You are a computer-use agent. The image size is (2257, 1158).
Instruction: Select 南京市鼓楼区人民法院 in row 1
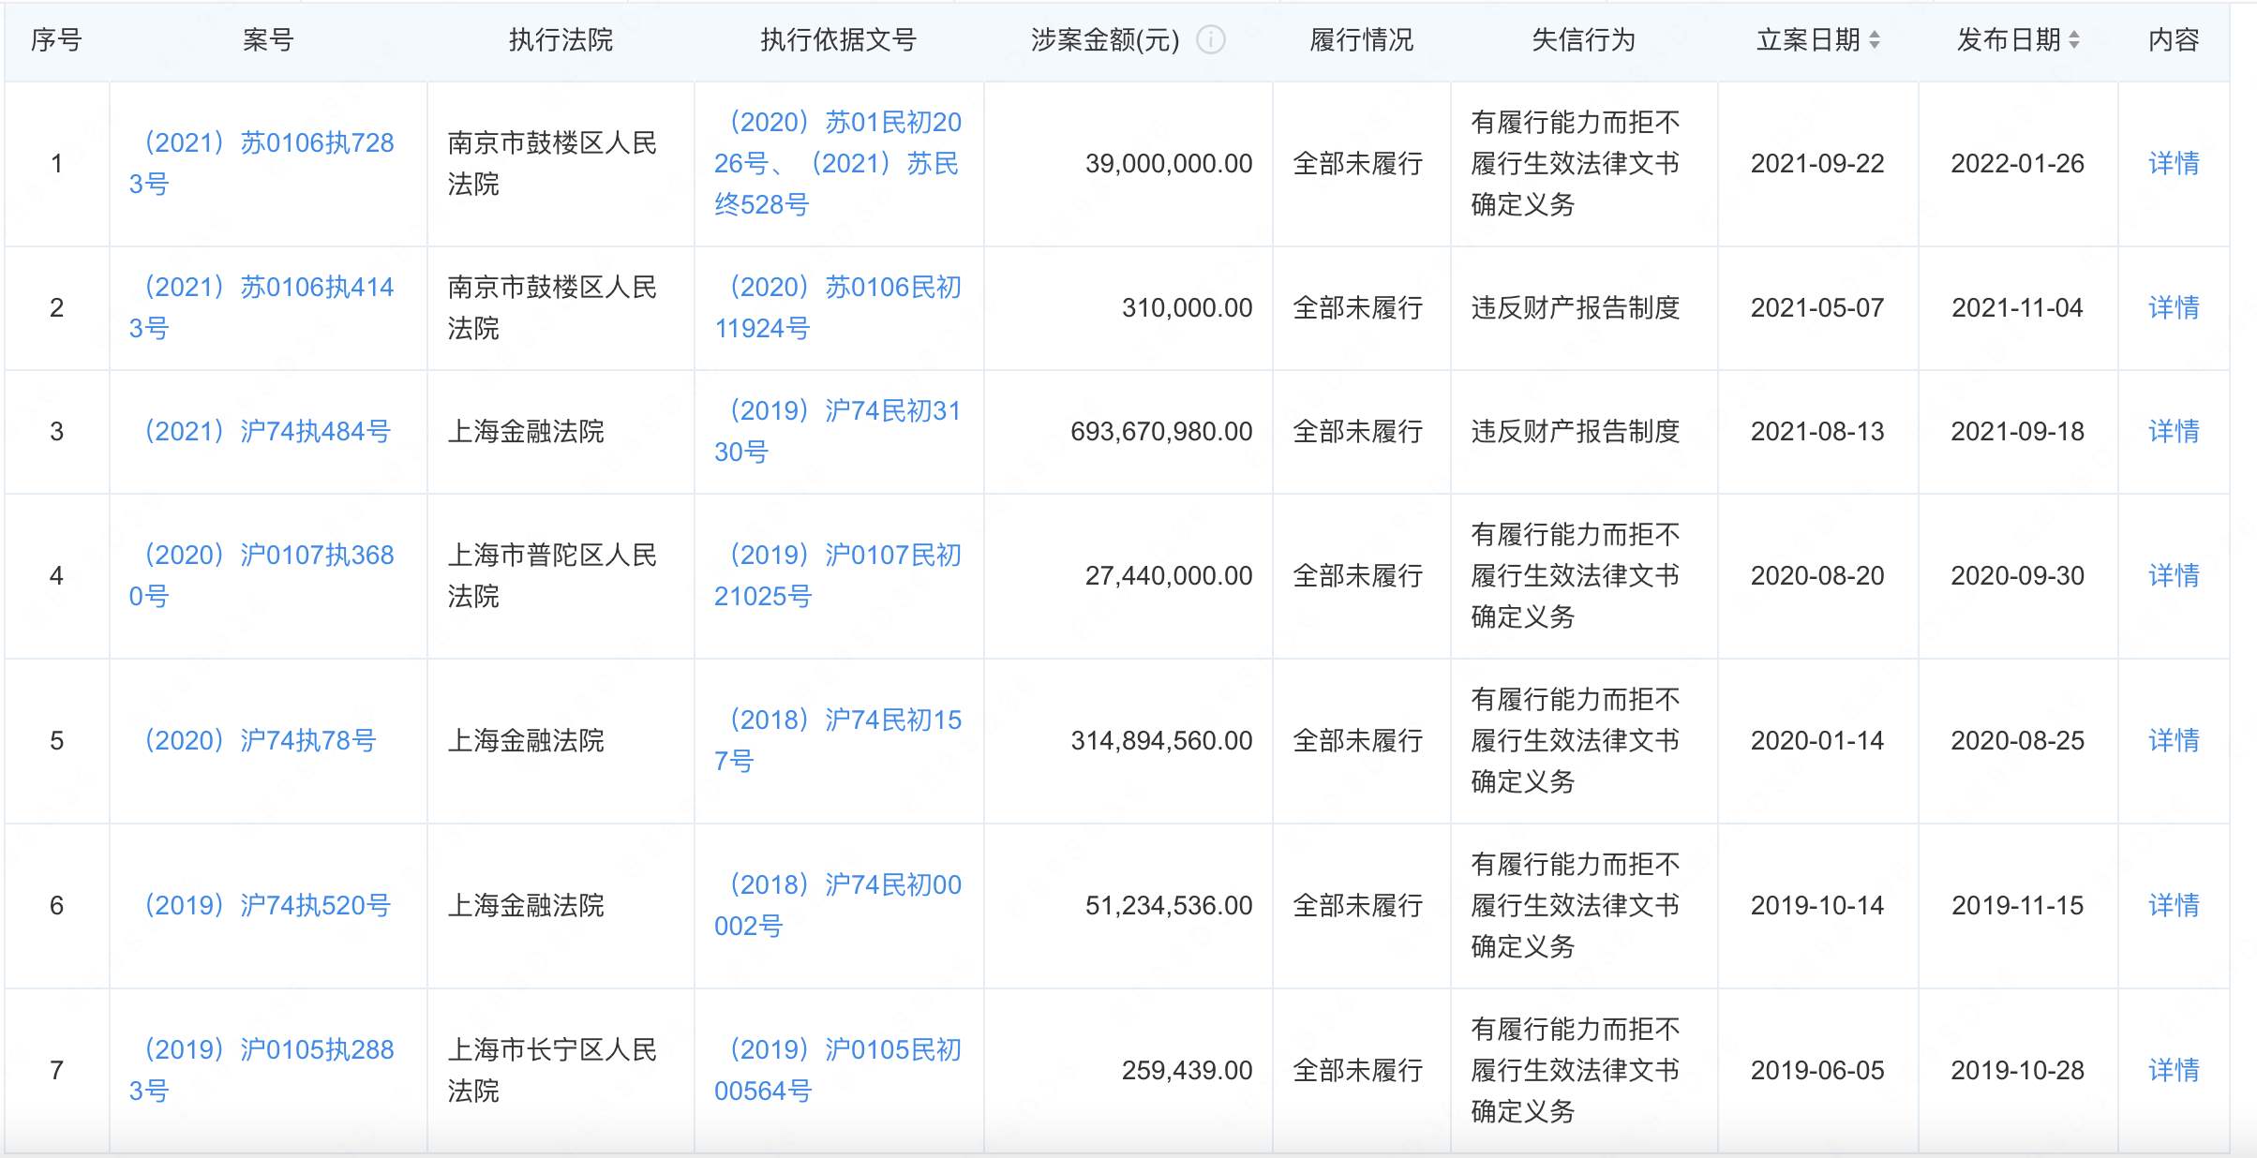(552, 163)
